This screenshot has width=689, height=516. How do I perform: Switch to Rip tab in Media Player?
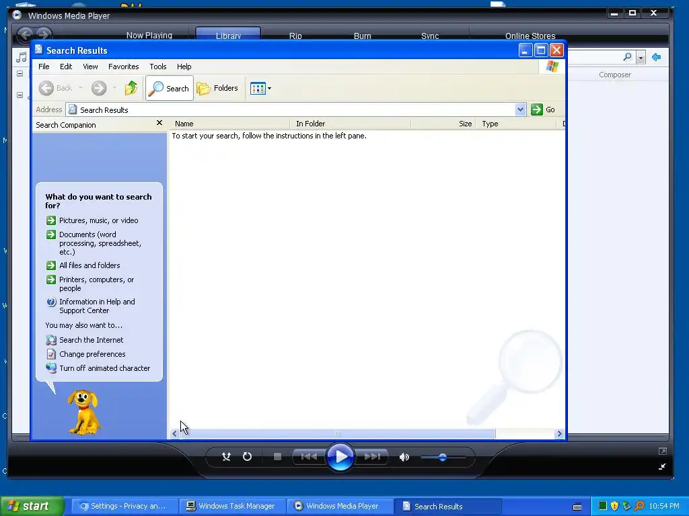(295, 36)
